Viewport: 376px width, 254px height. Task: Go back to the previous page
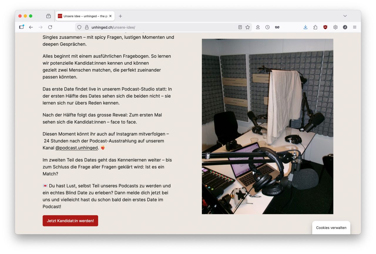pyautogui.click(x=31, y=27)
